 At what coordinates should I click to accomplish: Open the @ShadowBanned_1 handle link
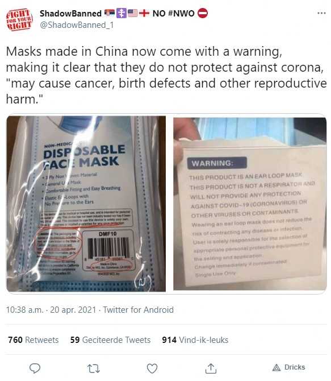[77, 25]
